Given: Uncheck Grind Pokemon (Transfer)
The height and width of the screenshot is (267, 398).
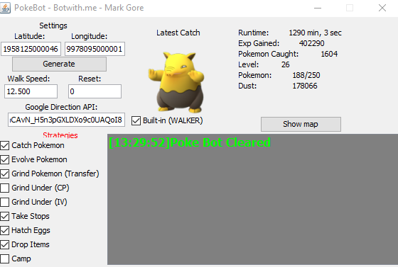Looking at the screenshot, I should [5, 174].
